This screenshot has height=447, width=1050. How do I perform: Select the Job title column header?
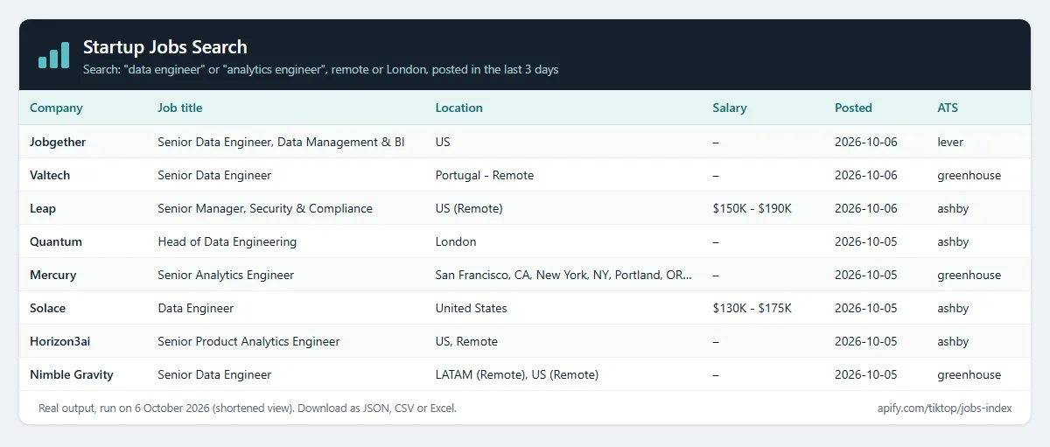click(x=179, y=108)
